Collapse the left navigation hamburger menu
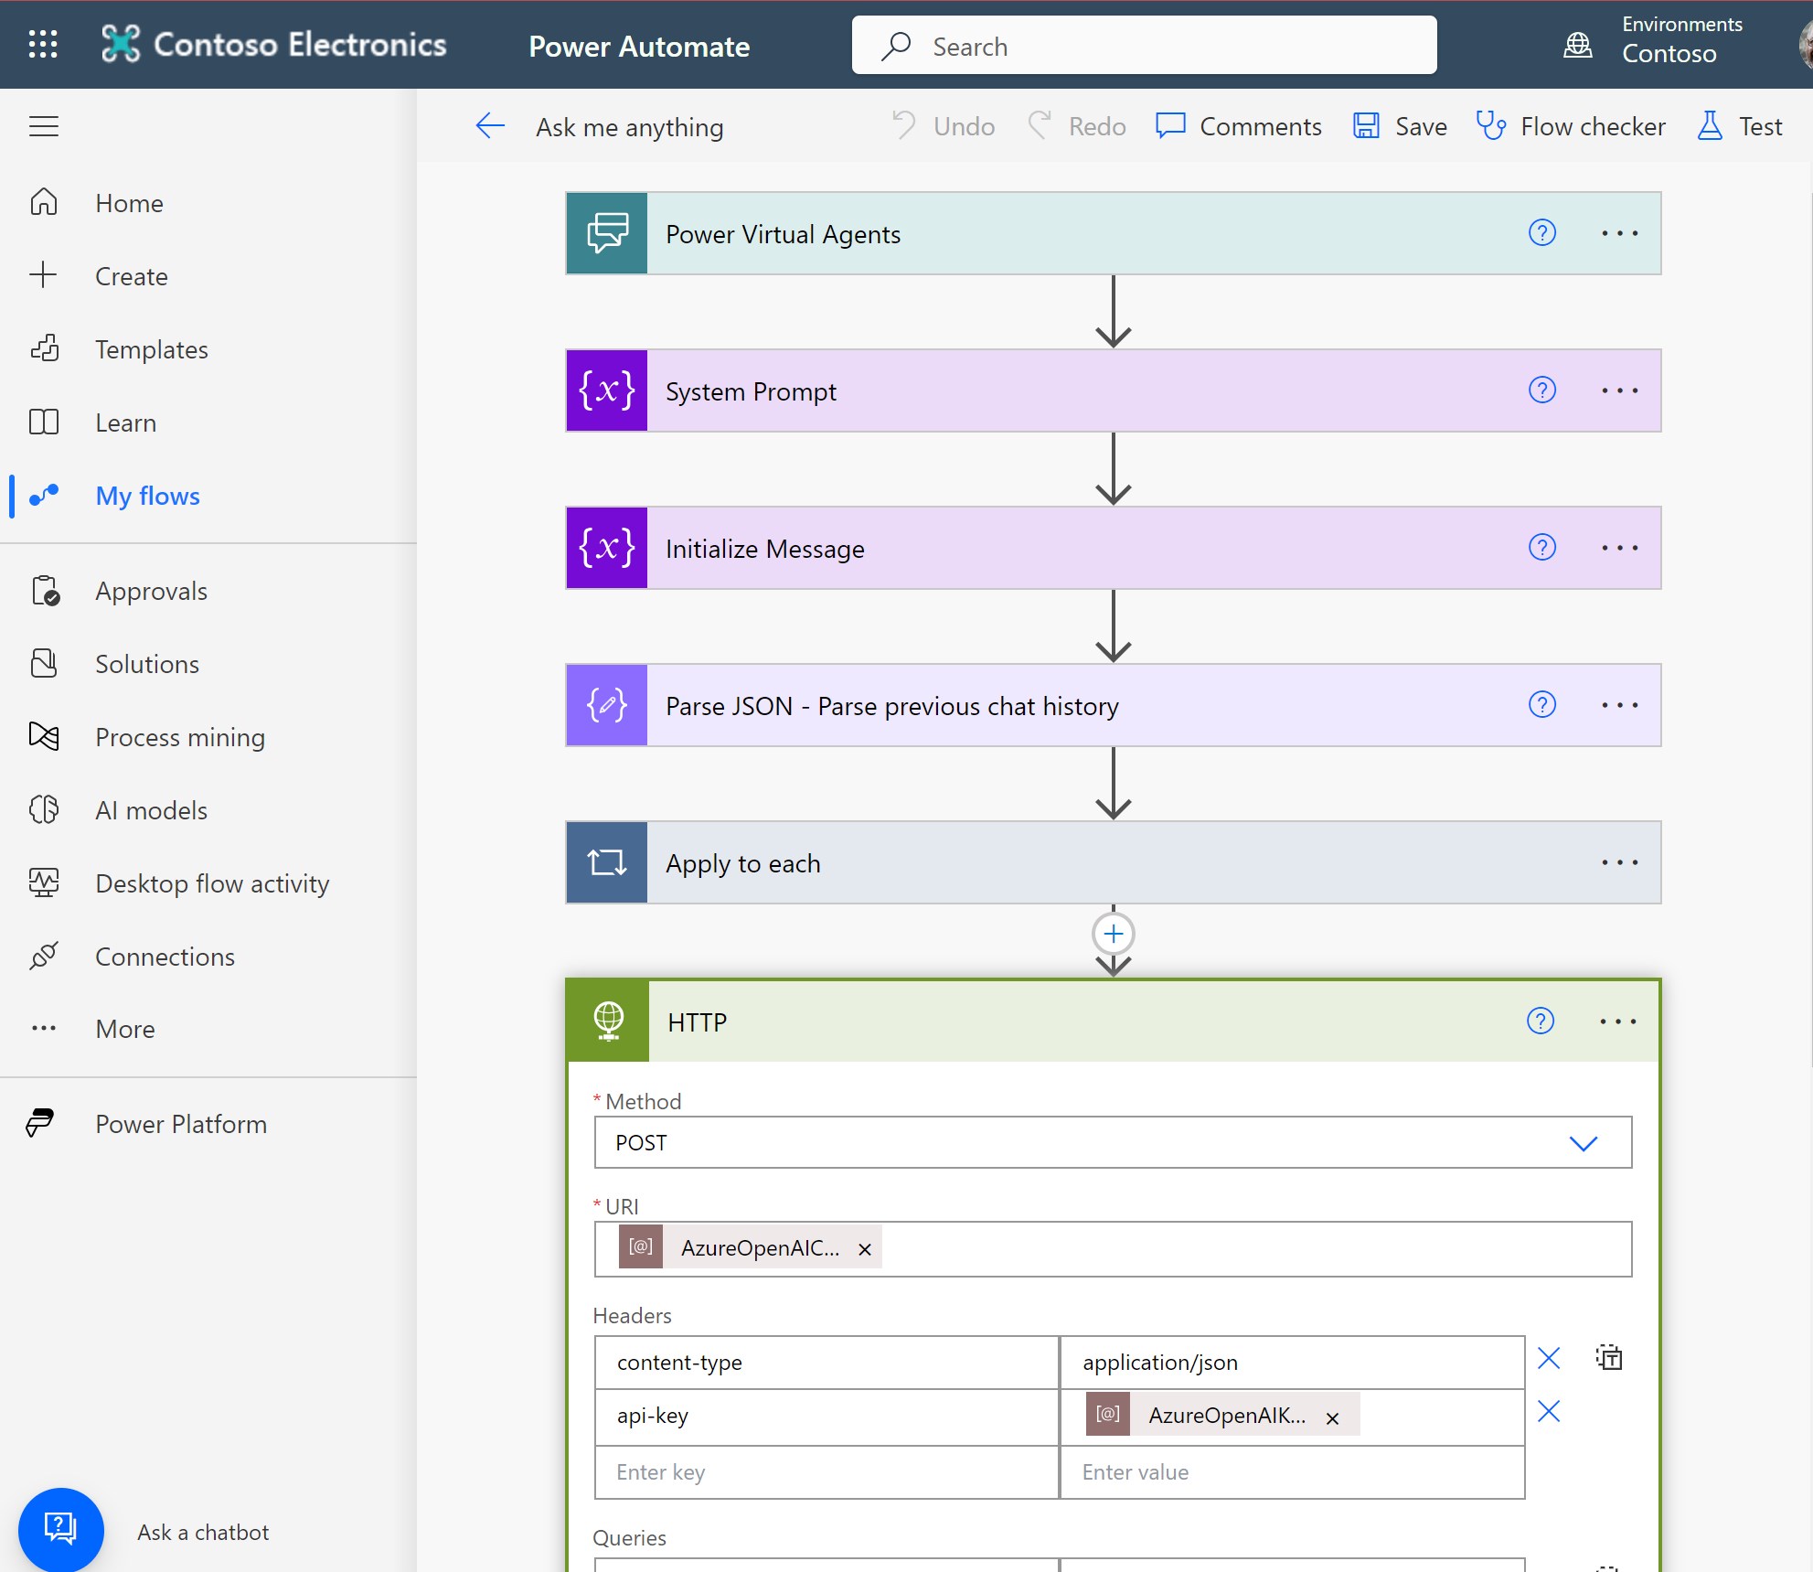 [43, 126]
